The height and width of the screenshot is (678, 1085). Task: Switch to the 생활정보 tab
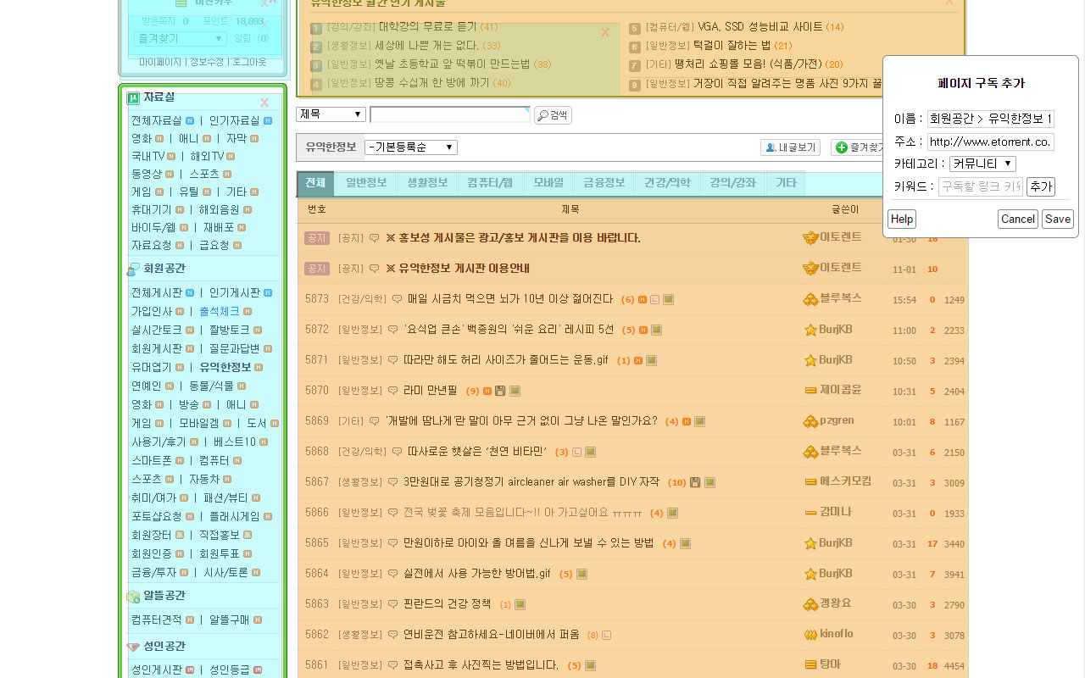(x=427, y=183)
